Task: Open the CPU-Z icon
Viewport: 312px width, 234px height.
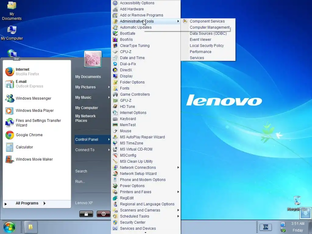Action: [x=115, y=52]
